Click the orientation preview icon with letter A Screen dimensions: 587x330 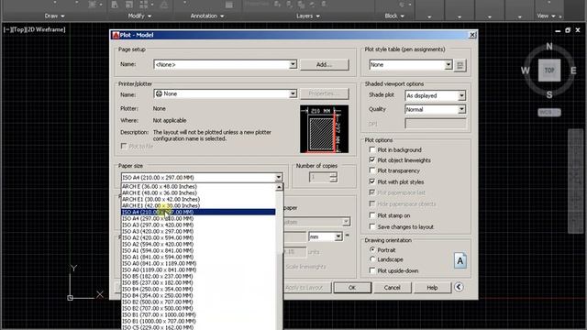(460, 260)
